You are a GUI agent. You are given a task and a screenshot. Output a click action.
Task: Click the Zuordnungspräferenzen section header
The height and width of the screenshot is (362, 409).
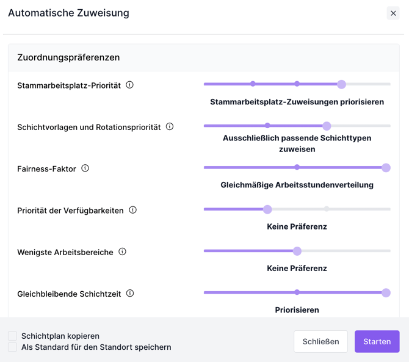tap(68, 57)
